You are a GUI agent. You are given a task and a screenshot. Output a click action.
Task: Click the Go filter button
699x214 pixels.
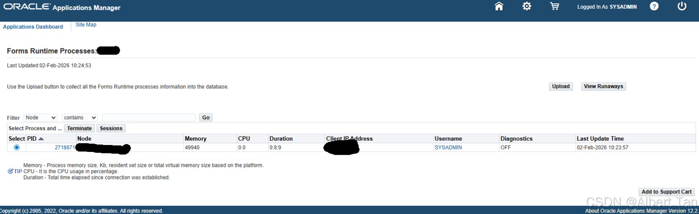click(x=206, y=117)
